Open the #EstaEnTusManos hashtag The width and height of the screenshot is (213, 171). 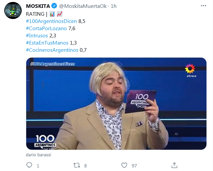pyautogui.click(x=47, y=43)
